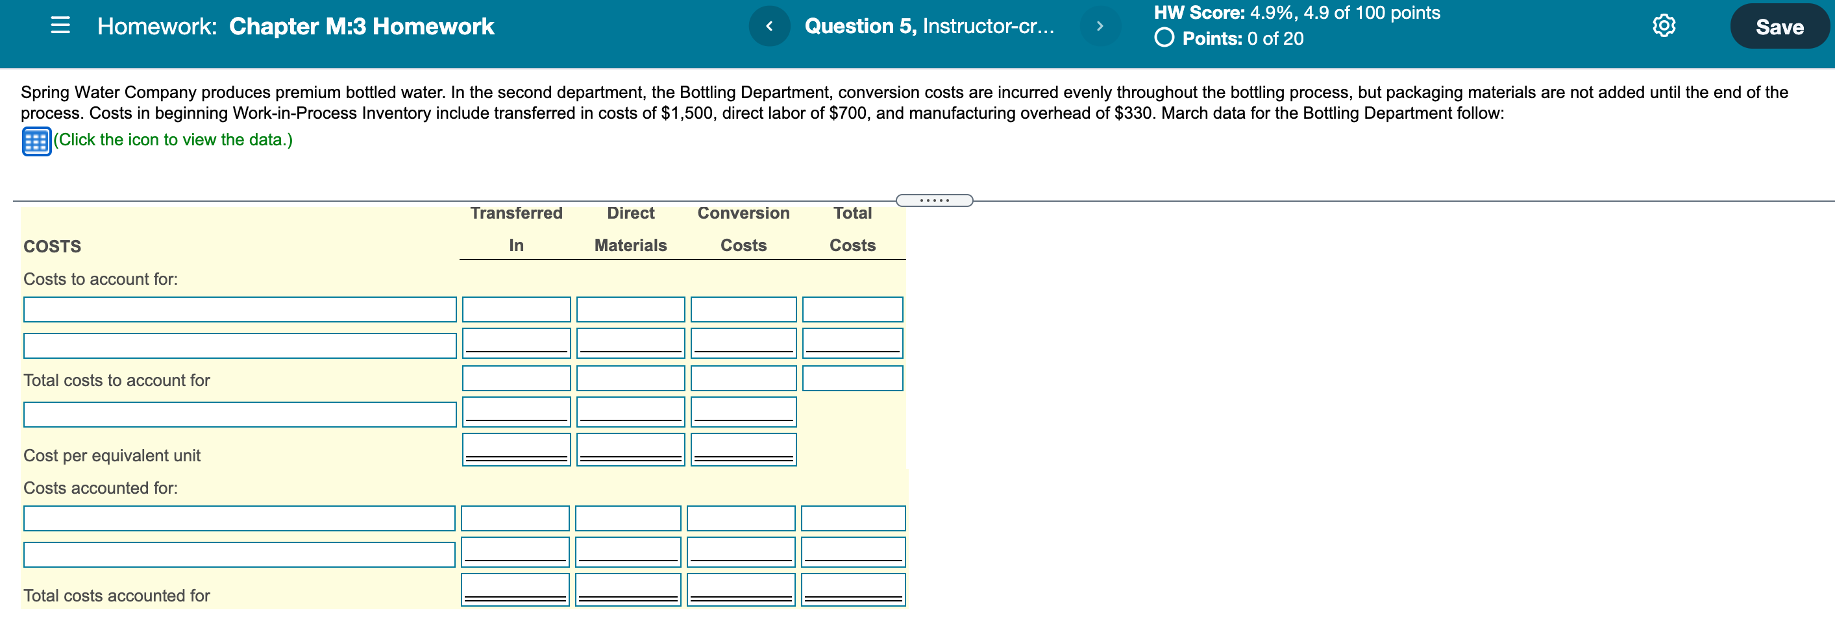Screen dimensions: 1835x630
Task: Click Total costs accounted for Conversion Costs box
Action: click(741, 589)
